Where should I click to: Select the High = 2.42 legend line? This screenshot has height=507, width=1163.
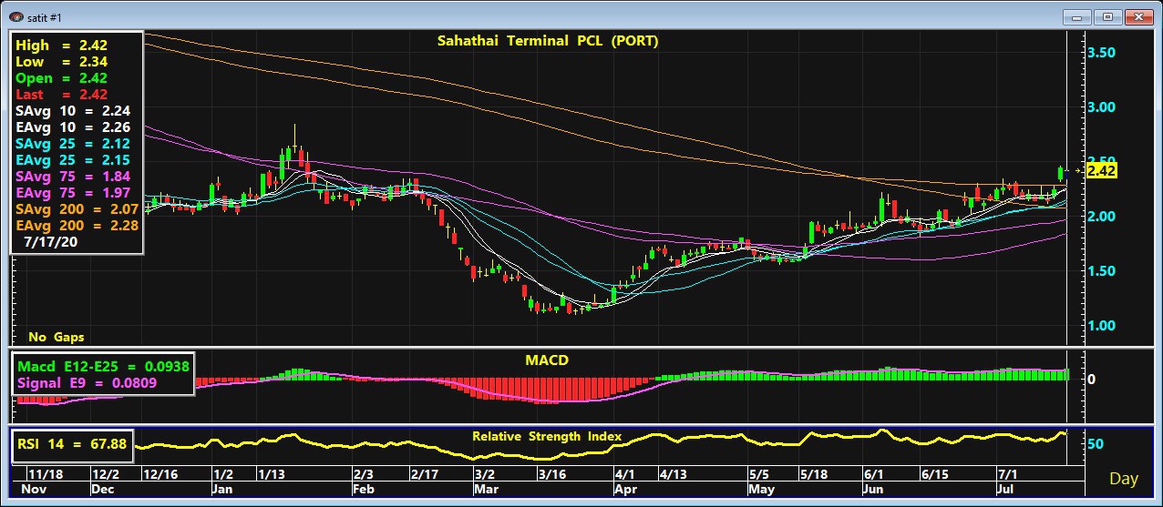tap(61, 46)
